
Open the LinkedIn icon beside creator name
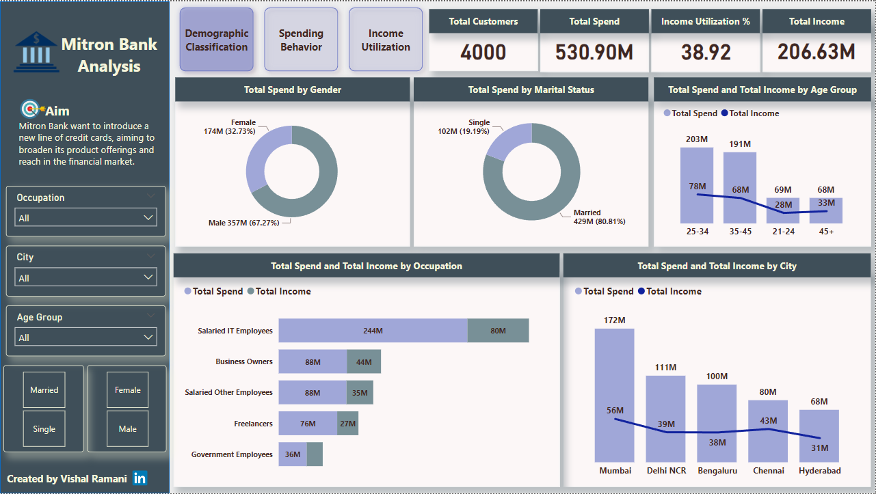pyautogui.click(x=140, y=478)
